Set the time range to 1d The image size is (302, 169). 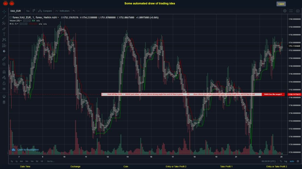tap(42, 161)
